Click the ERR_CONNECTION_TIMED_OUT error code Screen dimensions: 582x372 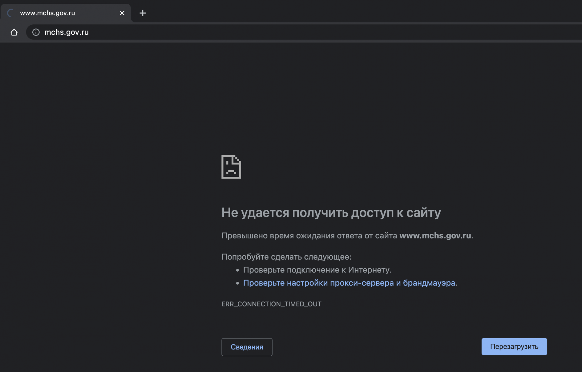point(271,304)
